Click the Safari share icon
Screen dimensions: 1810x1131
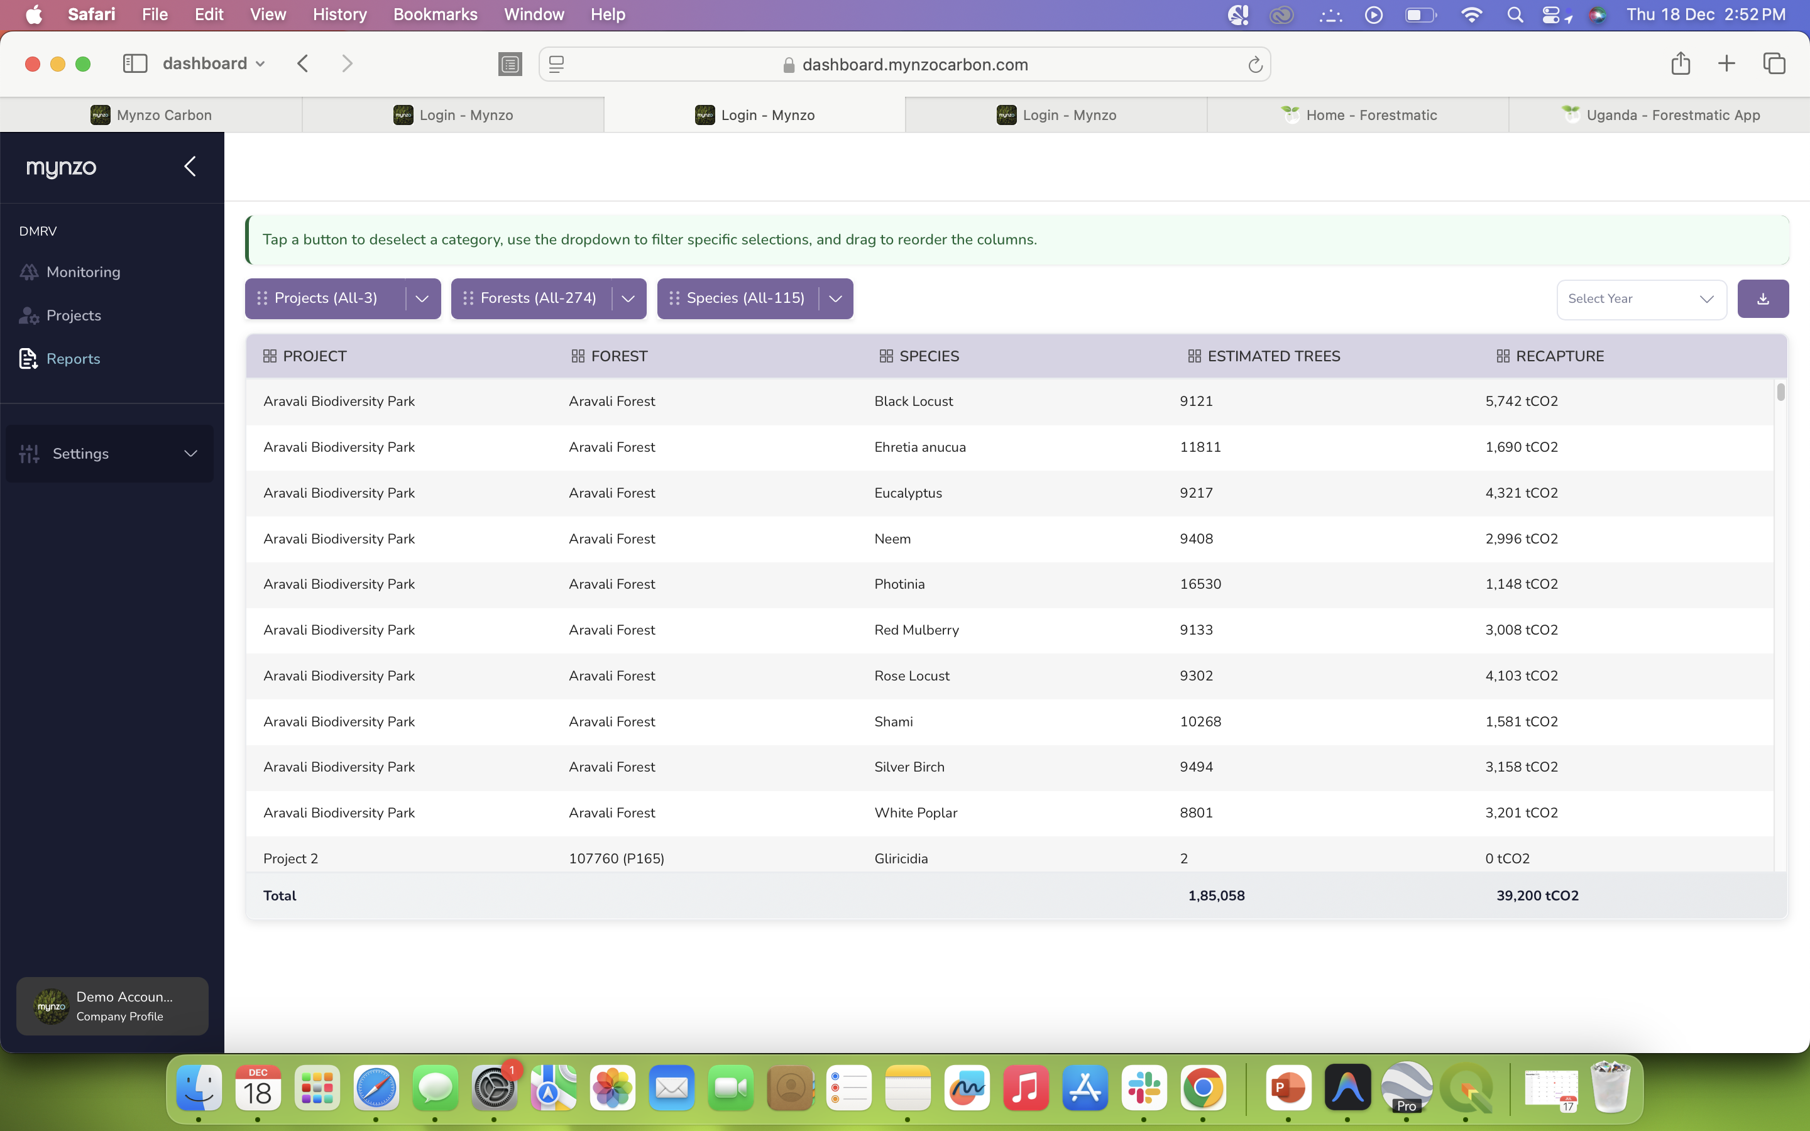pos(1680,63)
